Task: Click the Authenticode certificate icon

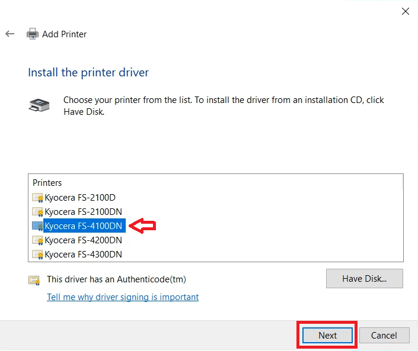Action: (34, 280)
